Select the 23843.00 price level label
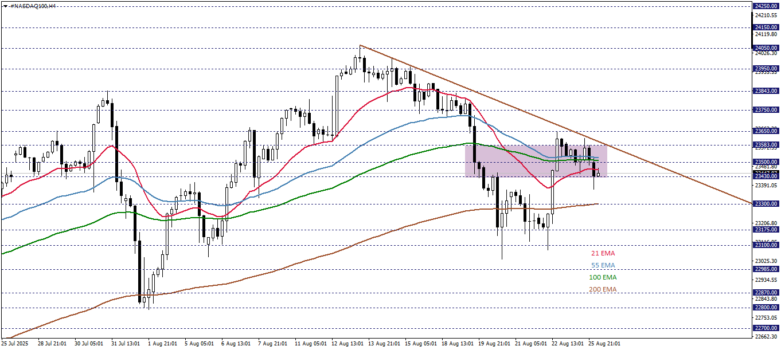Screen dimensions: 781x350 766,91
